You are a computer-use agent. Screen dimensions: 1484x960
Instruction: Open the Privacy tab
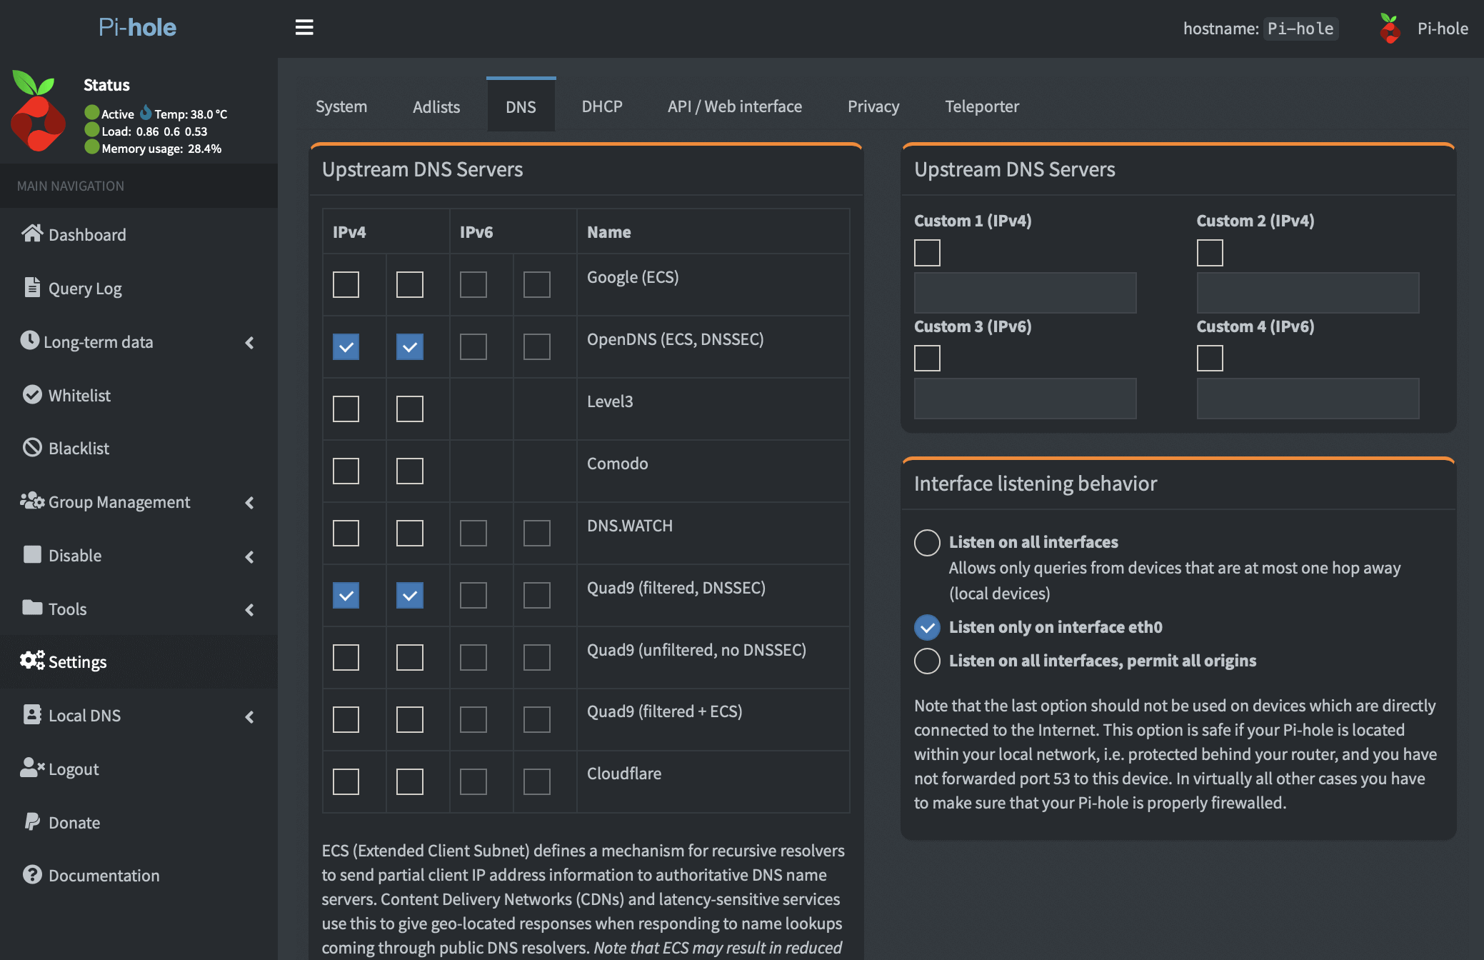point(873,106)
